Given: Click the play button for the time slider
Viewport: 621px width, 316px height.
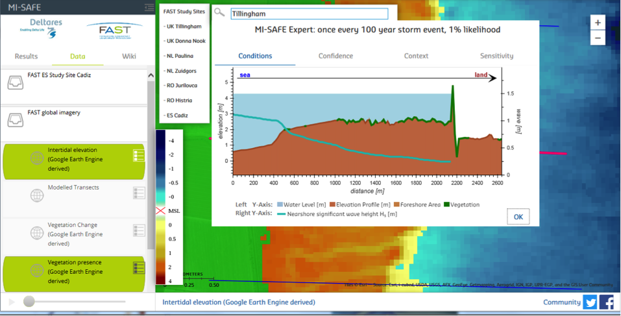Looking at the screenshot, I should (12, 302).
